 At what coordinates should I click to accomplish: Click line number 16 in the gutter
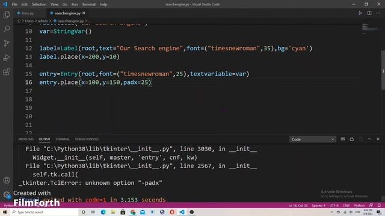[x=28, y=82]
